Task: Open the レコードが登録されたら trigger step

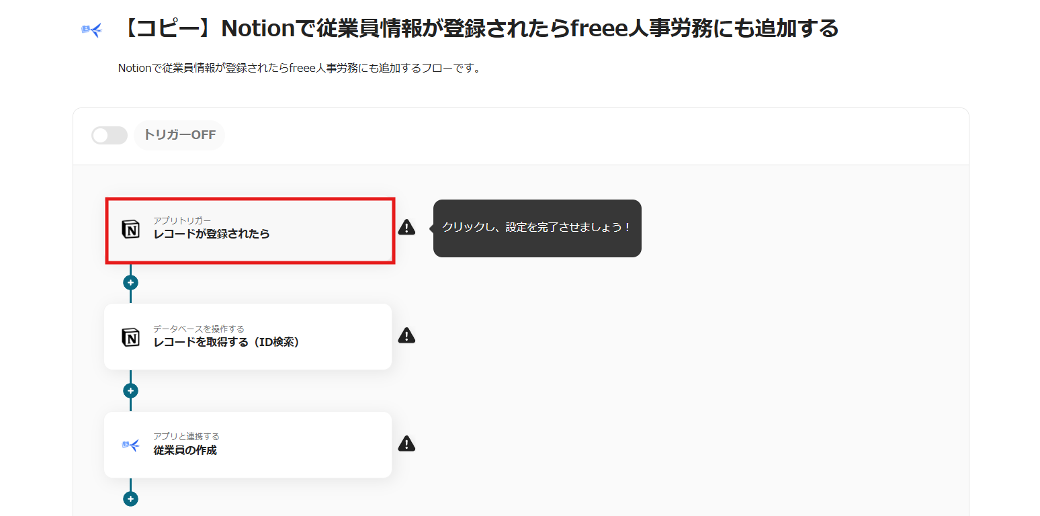Action: pyautogui.click(x=250, y=230)
